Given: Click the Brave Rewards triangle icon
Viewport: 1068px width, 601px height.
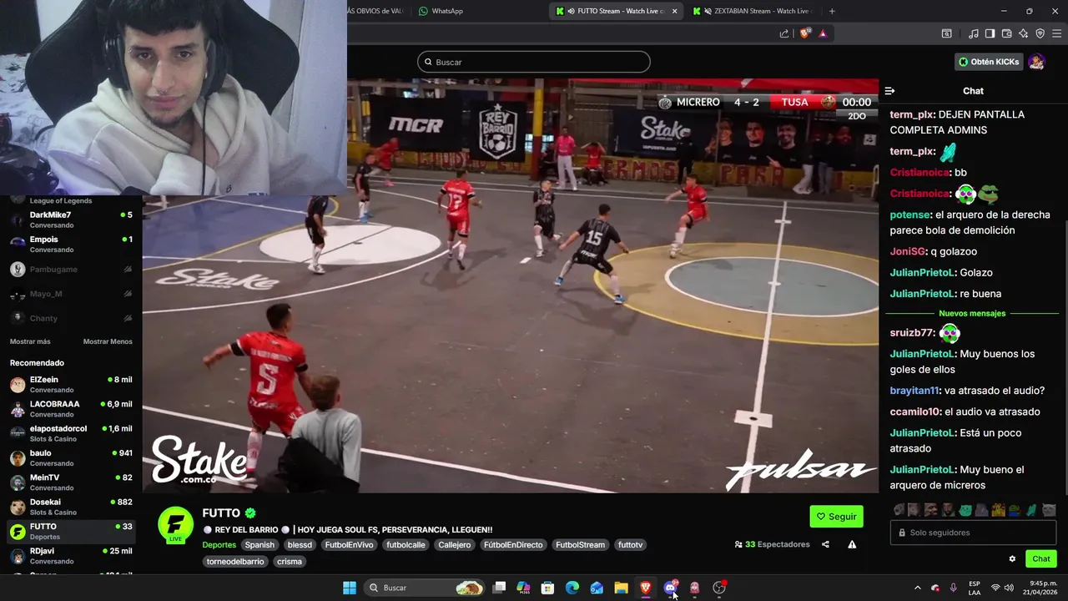Looking at the screenshot, I should point(823,33).
